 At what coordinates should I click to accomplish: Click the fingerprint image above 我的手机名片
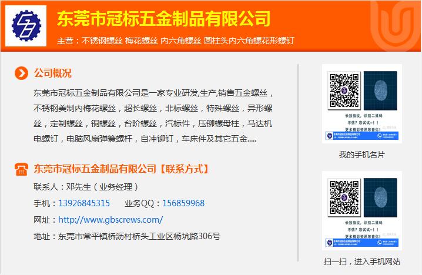[x=380, y=90]
